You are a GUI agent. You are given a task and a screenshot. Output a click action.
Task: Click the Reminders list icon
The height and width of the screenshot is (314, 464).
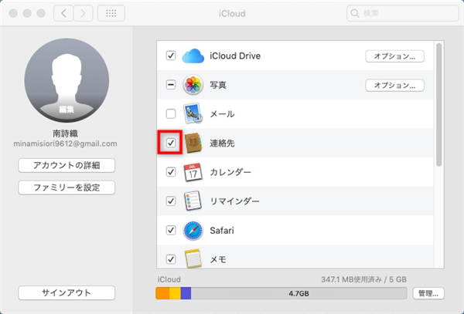pos(193,201)
